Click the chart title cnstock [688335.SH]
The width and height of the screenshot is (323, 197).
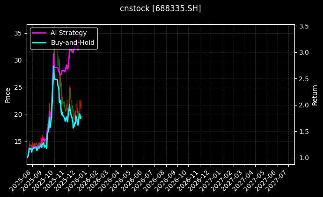click(161, 8)
